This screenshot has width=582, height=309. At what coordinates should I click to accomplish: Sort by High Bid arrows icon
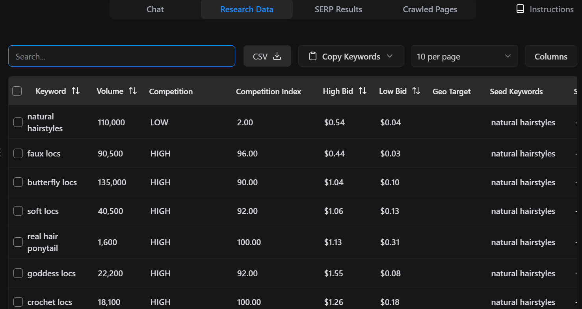coord(363,91)
